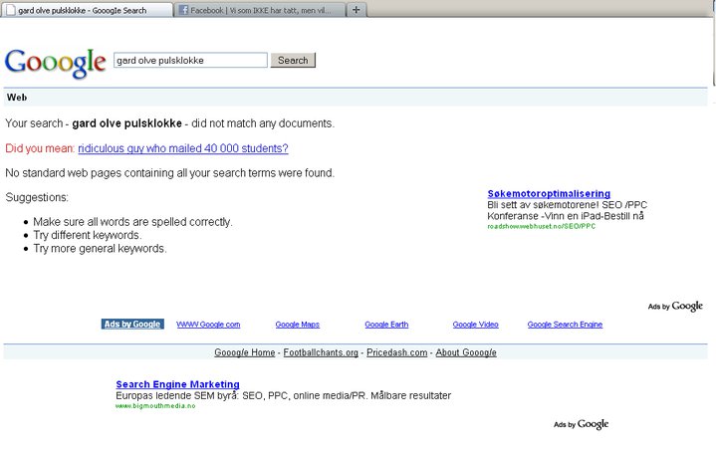Open the Google Earth link
This screenshot has height=450, width=716.
point(386,325)
